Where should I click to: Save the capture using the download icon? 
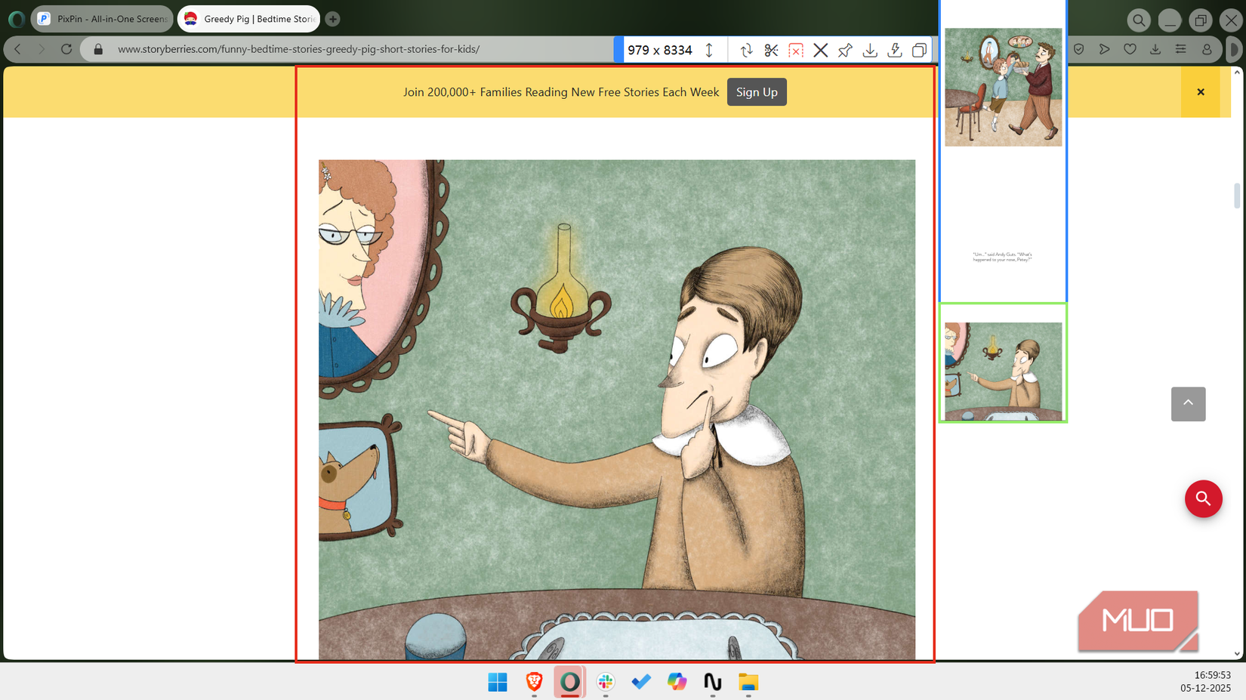pyautogui.click(x=870, y=50)
